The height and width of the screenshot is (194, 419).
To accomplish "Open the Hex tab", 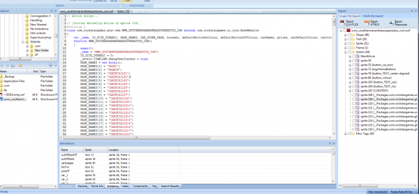I will click(155, 186).
